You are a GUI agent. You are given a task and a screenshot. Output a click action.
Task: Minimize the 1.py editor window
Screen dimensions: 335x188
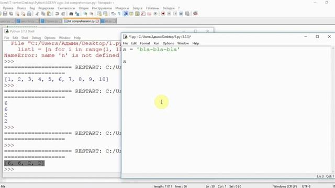tap(306, 37)
